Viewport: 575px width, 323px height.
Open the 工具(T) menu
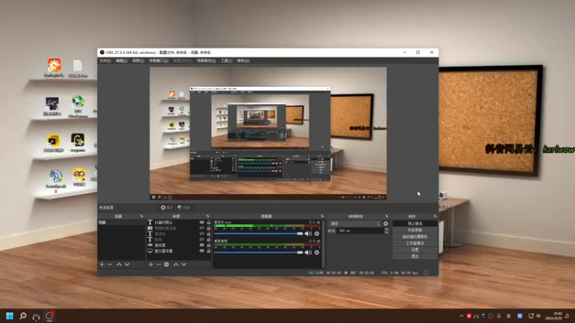coord(226,61)
